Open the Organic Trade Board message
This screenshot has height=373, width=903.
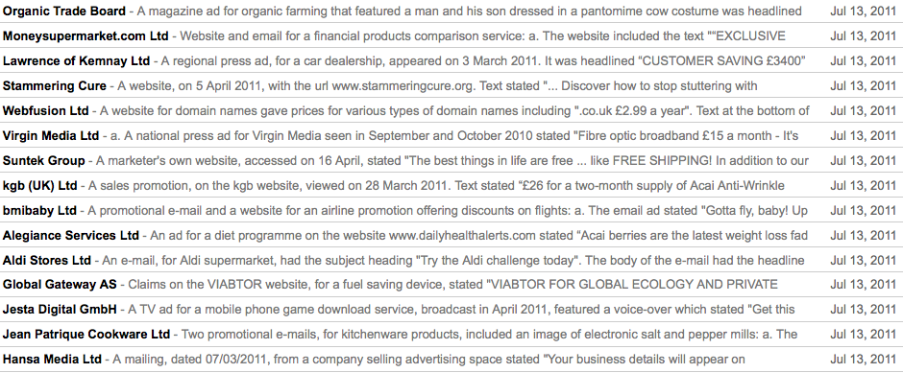pyautogui.click(x=451, y=11)
